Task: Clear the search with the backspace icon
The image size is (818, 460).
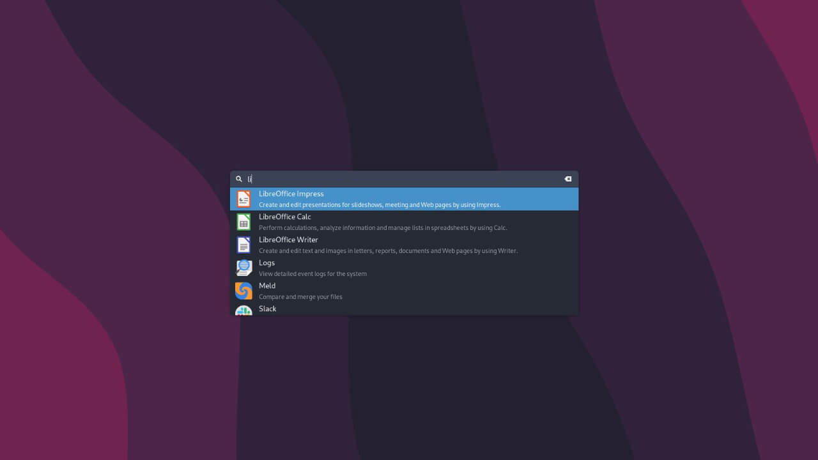Action: pyautogui.click(x=567, y=179)
